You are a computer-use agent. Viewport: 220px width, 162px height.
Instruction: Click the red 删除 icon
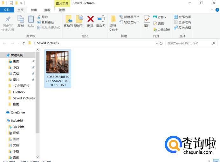pyautogui.click(x=91, y=19)
